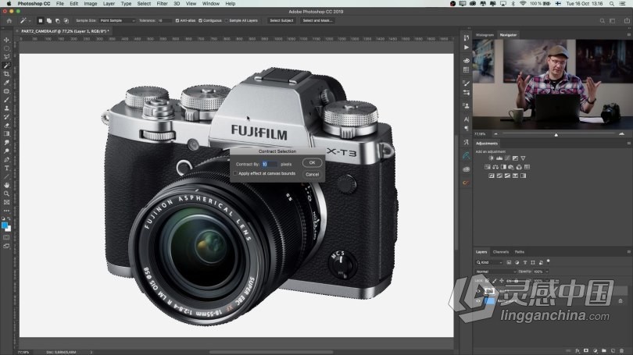
Task: Select the Crop tool
Action: point(6,74)
